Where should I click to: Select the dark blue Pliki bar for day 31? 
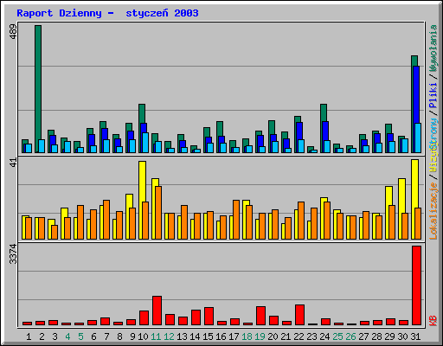click(416, 95)
